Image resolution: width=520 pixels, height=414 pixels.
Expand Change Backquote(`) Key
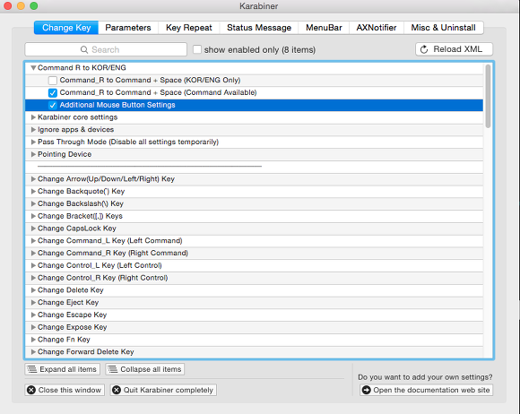33,191
